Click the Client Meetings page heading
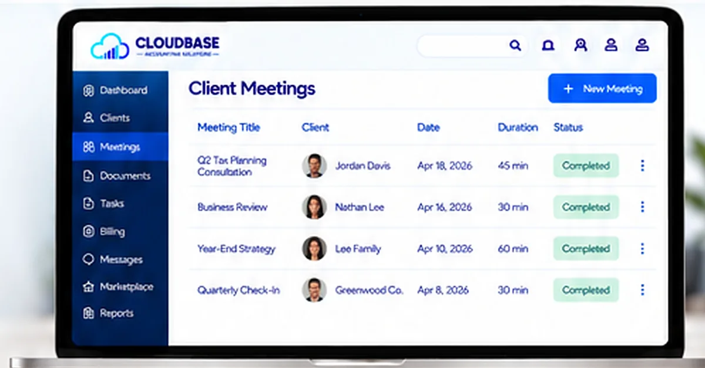The height and width of the screenshot is (368, 705). [251, 89]
